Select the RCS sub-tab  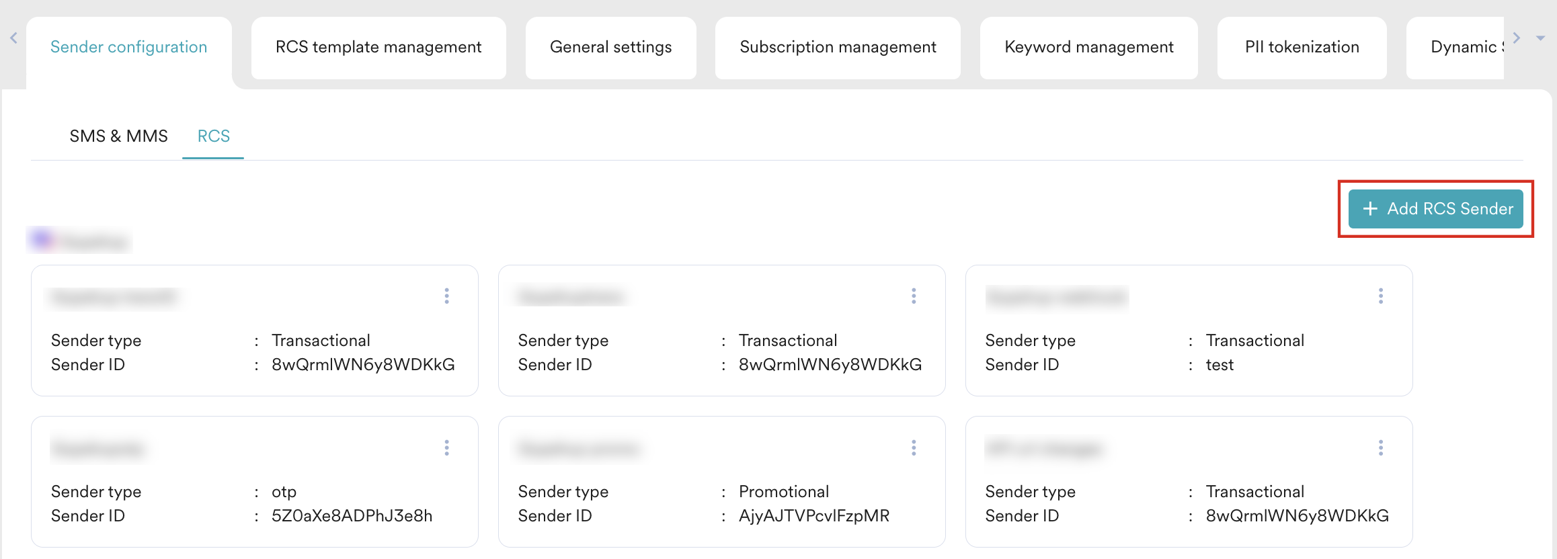(x=214, y=136)
